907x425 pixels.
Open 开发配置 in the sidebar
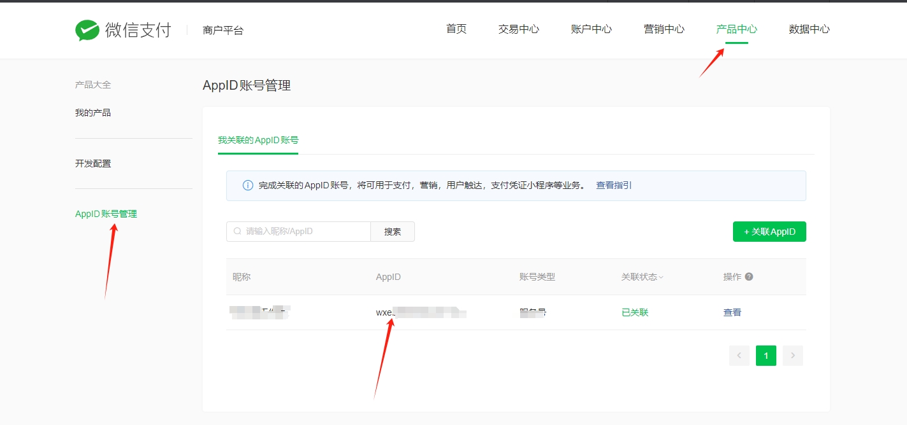pyautogui.click(x=93, y=164)
